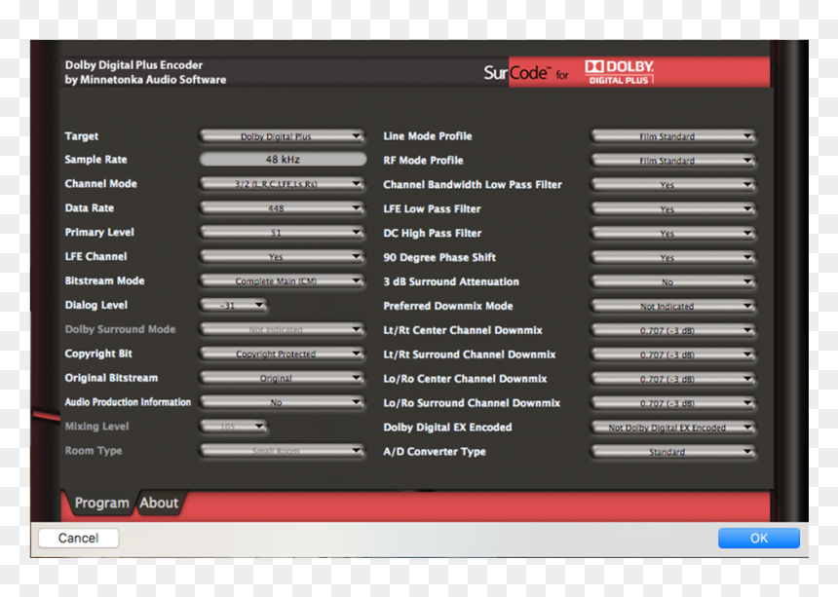Image resolution: width=838 pixels, height=597 pixels.
Task: Click the Audio Production Information label
Action: (128, 402)
